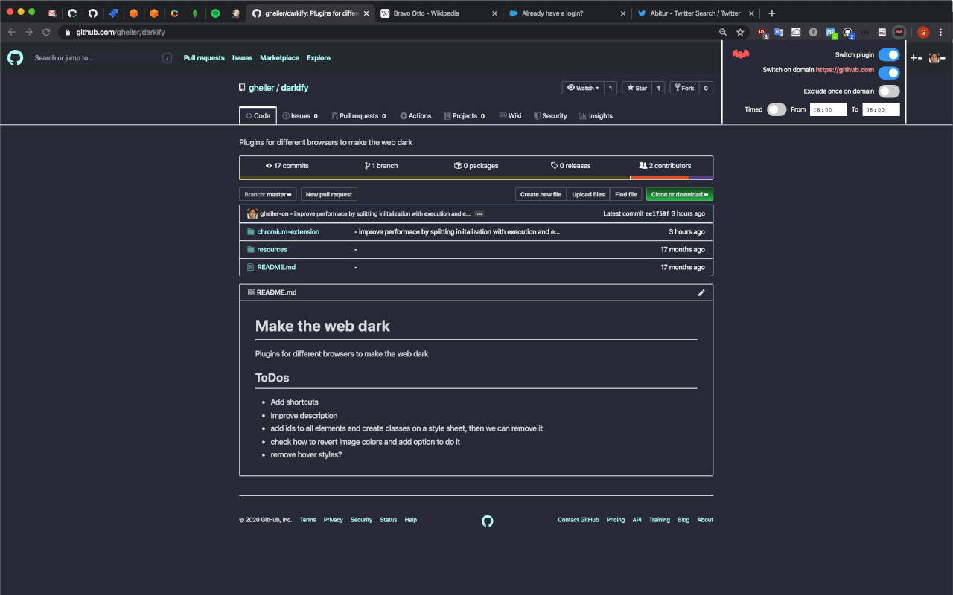Click the Google Translate extension icon
This screenshot has height=595, width=953.
(779, 32)
